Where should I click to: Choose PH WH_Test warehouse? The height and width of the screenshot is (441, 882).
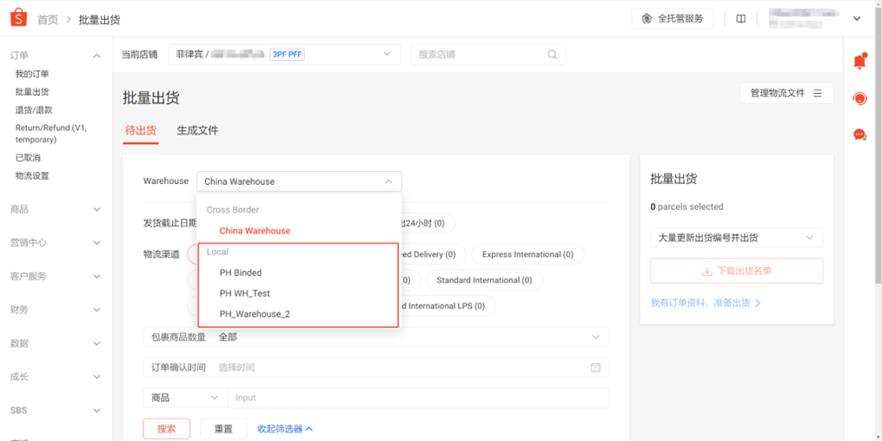[x=245, y=293]
